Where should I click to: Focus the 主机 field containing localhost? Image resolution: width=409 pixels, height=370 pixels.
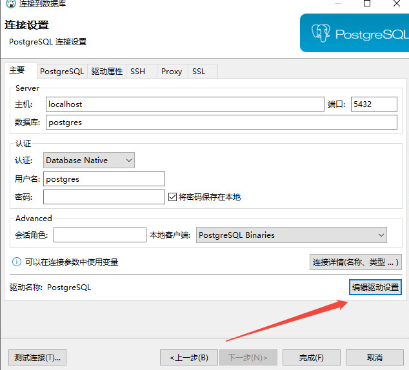coord(185,104)
